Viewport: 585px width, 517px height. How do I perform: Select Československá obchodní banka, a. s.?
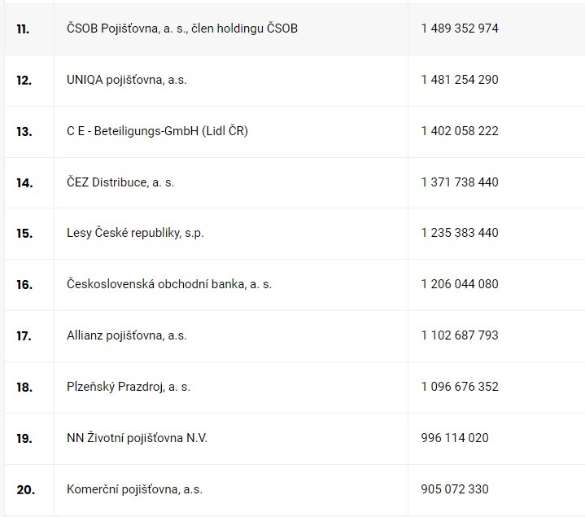(168, 284)
